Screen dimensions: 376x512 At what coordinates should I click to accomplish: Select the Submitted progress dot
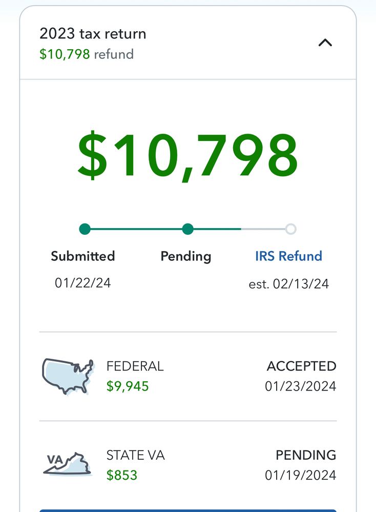[x=85, y=229]
